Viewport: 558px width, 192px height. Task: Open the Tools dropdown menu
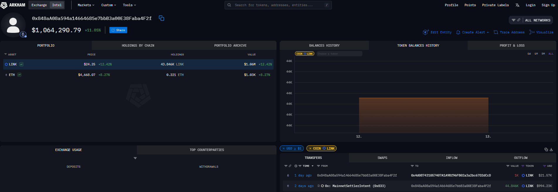[129, 5]
